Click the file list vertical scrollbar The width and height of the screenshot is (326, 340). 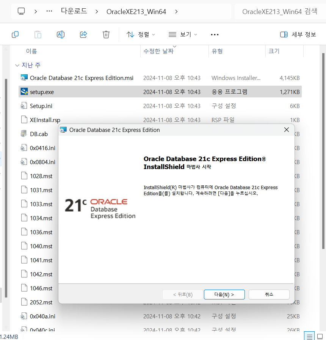pyautogui.click(x=323, y=151)
